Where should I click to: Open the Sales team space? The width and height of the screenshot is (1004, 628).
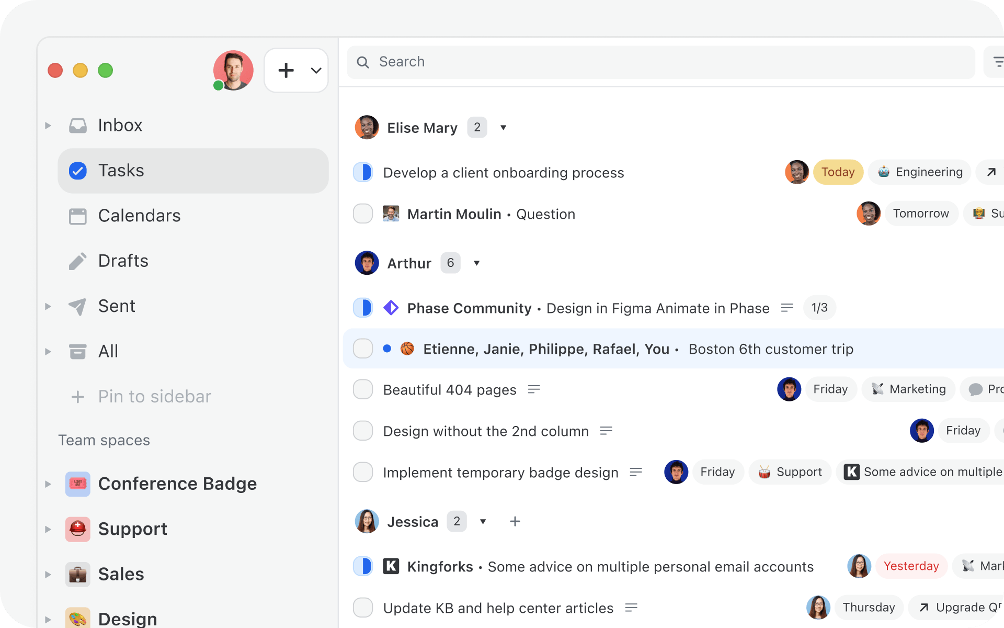click(x=121, y=574)
